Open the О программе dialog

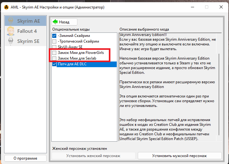[25, 158]
